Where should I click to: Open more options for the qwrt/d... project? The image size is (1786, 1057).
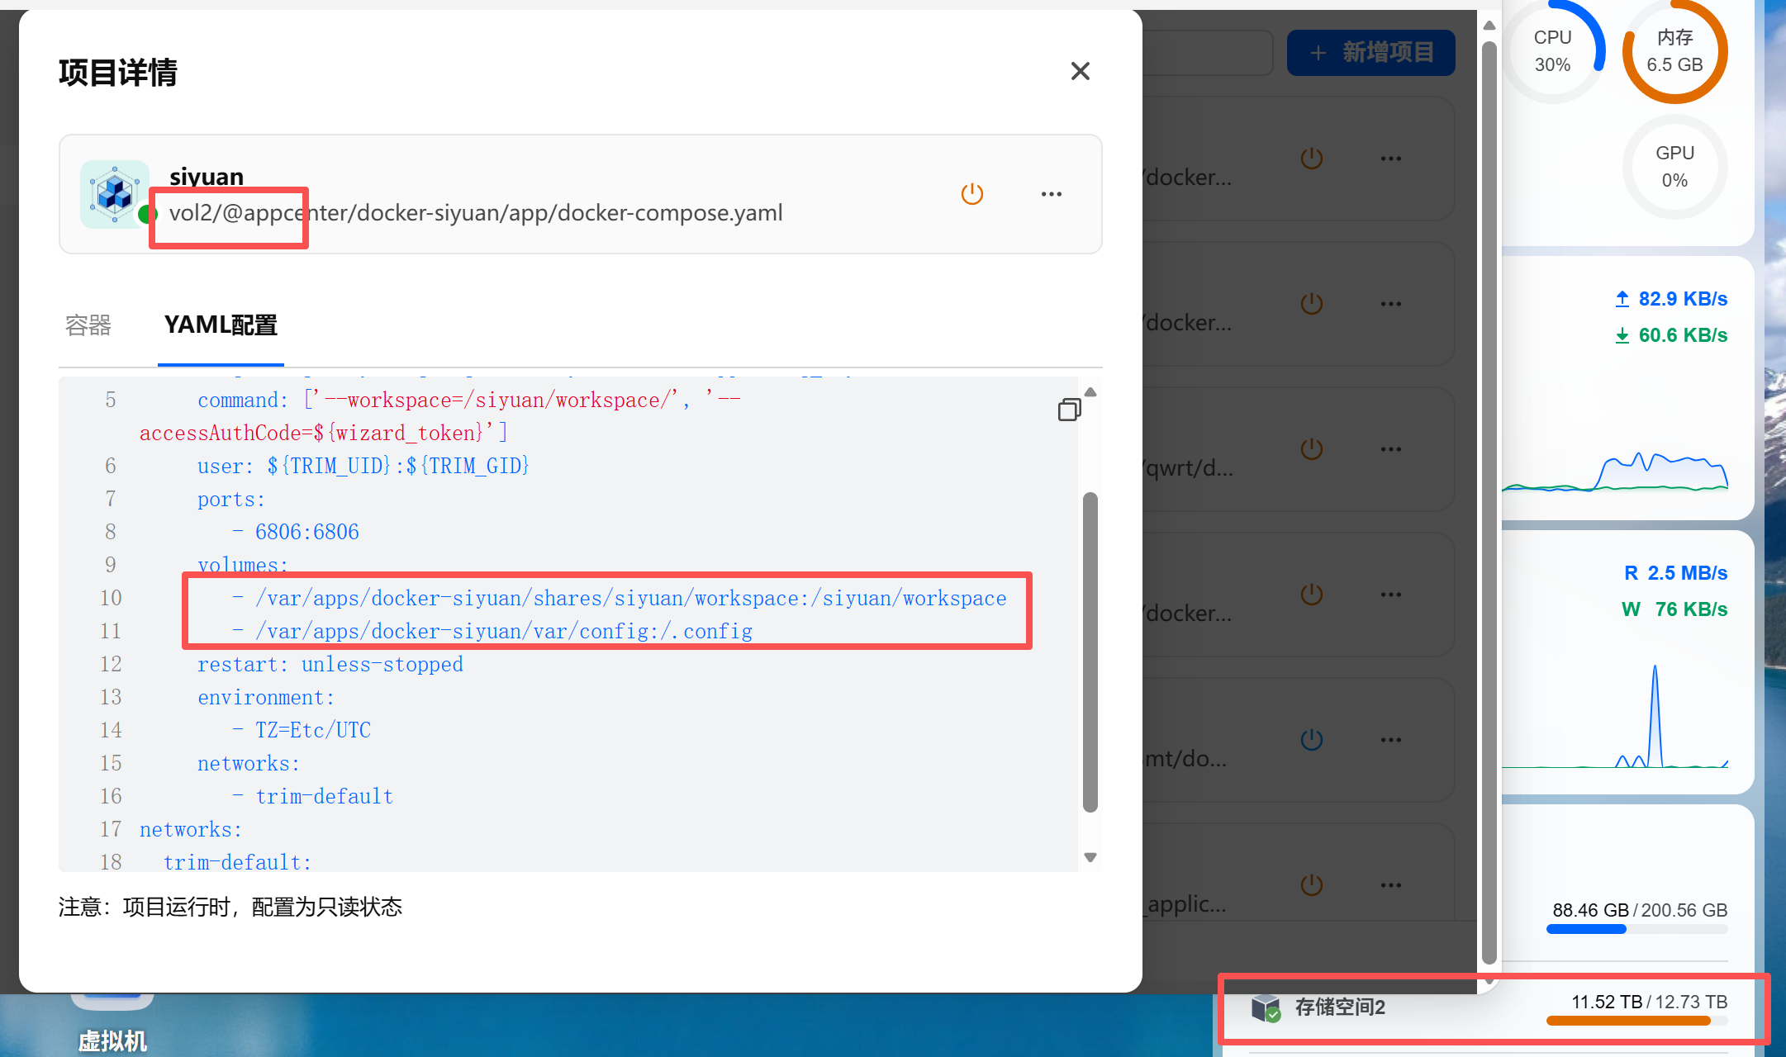pyautogui.click(x=1391, y=449)
